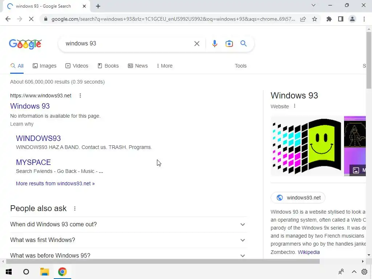Click the search input field
Image resolution: width=372 pixels, height=279 pixels.
128,44
